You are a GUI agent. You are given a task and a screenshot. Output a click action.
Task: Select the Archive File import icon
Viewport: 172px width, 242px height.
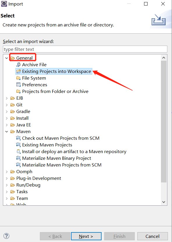[18, 64]
